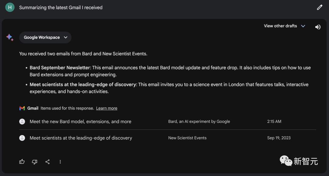Click sender avatar of Bard email
Screen dimensions: 329x176
coord(22,122)
